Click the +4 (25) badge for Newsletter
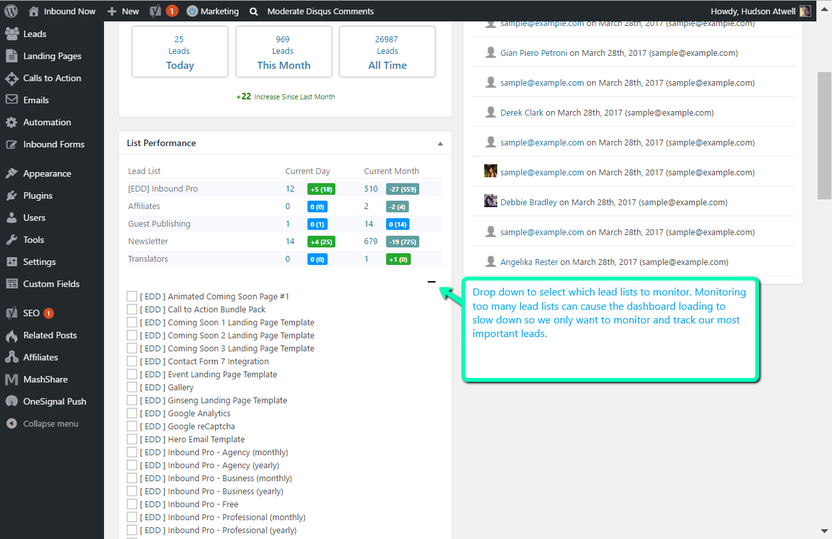 [x=321, y=242]
